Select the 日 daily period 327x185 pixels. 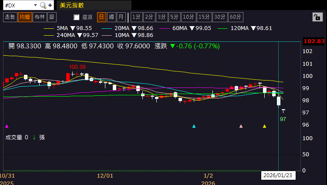pos(101,17)
